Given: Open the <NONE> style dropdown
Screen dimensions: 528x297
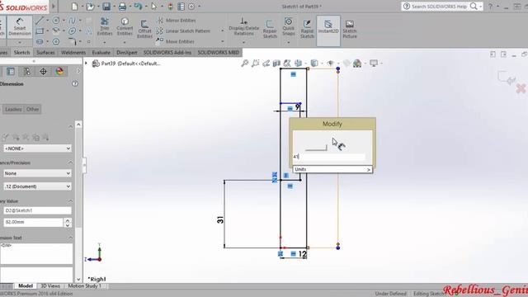Looking at the screenshot, I should tap(37, 148).
